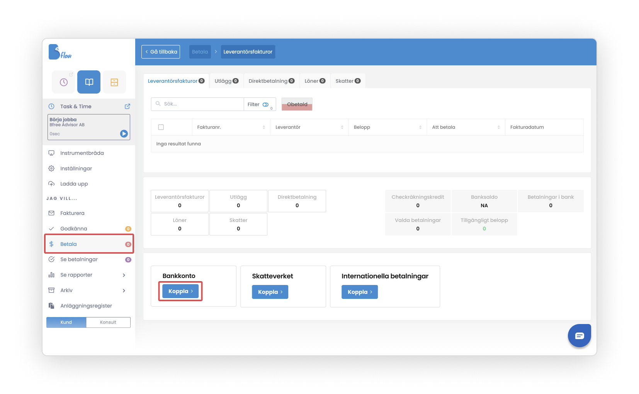Open Task & Time external link icon
Image resolution: width=639 pixels, height=394 pixels.
pos(127,106)
